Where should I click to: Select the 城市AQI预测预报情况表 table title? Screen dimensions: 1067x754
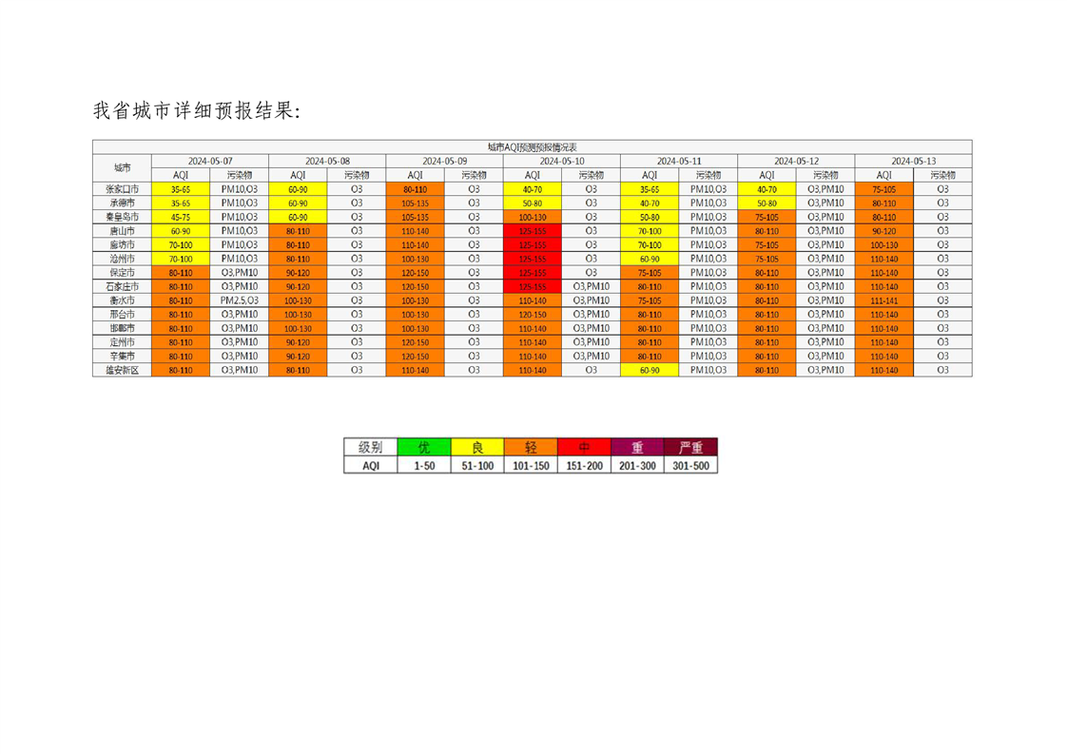tap(532, 147)
